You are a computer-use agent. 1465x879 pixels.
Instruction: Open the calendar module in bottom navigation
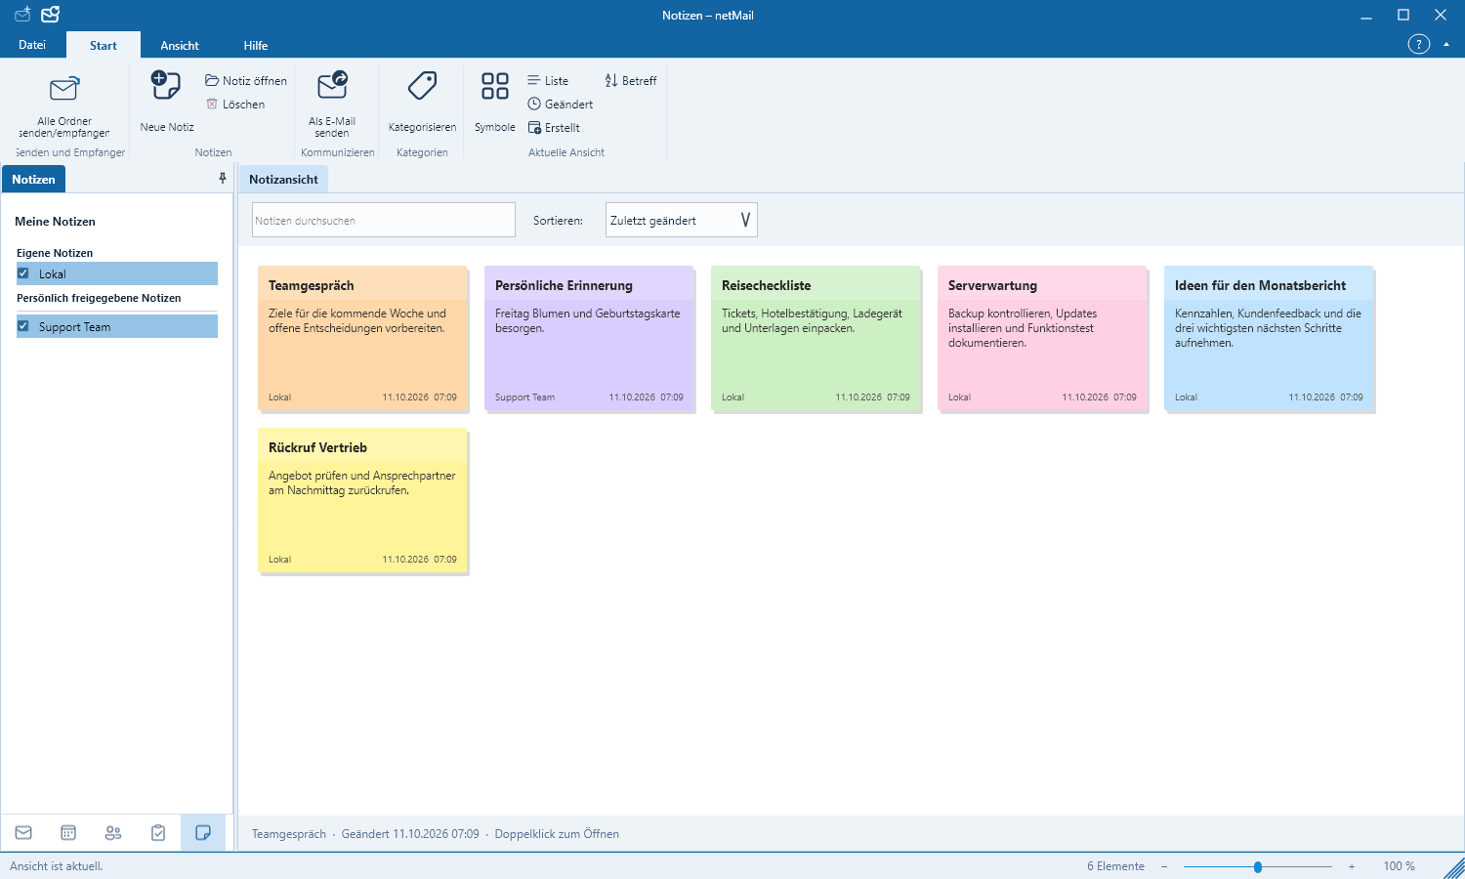click(68, 833)
